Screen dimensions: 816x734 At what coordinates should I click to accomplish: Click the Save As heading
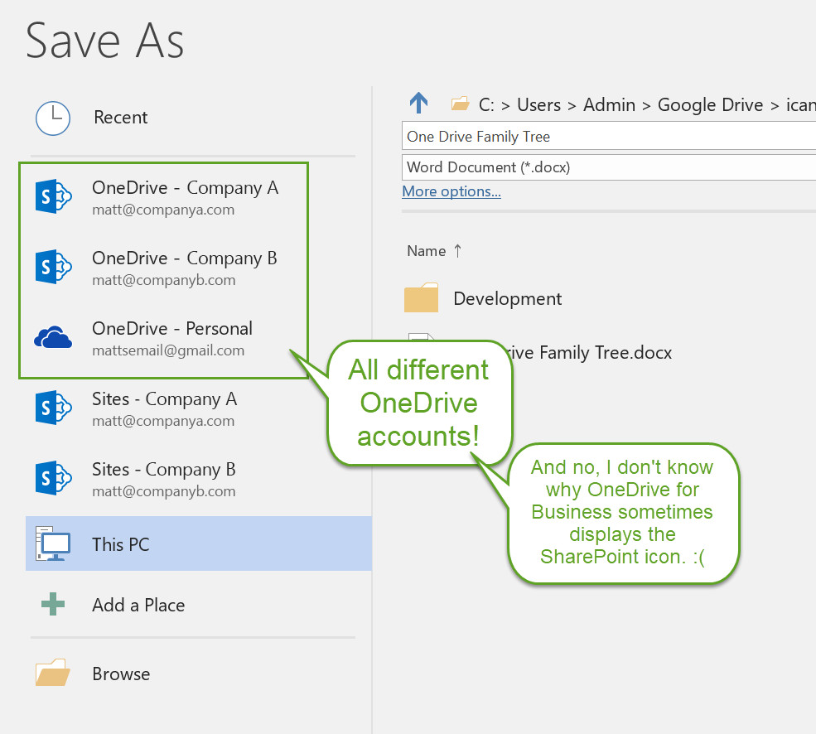click(104, 40)
